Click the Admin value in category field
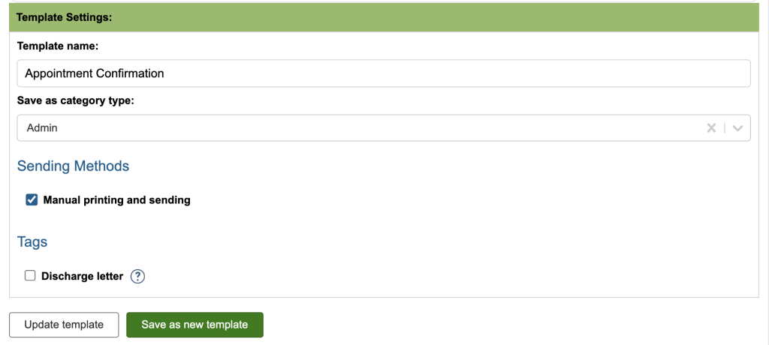Image resolution: width=769 pixels, height=345 pixels. 42,128
